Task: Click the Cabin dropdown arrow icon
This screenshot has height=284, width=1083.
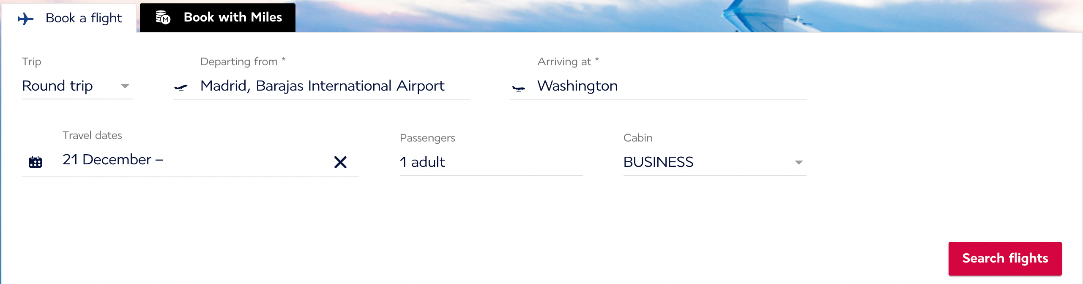Action: tap(799, 163)
